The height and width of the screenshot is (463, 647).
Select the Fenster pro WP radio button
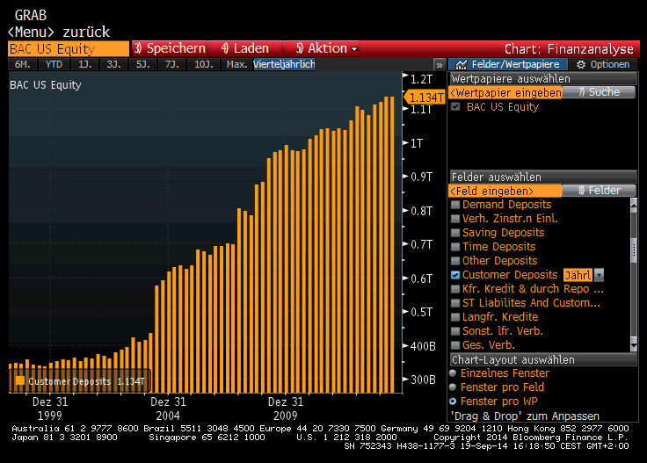453,402
